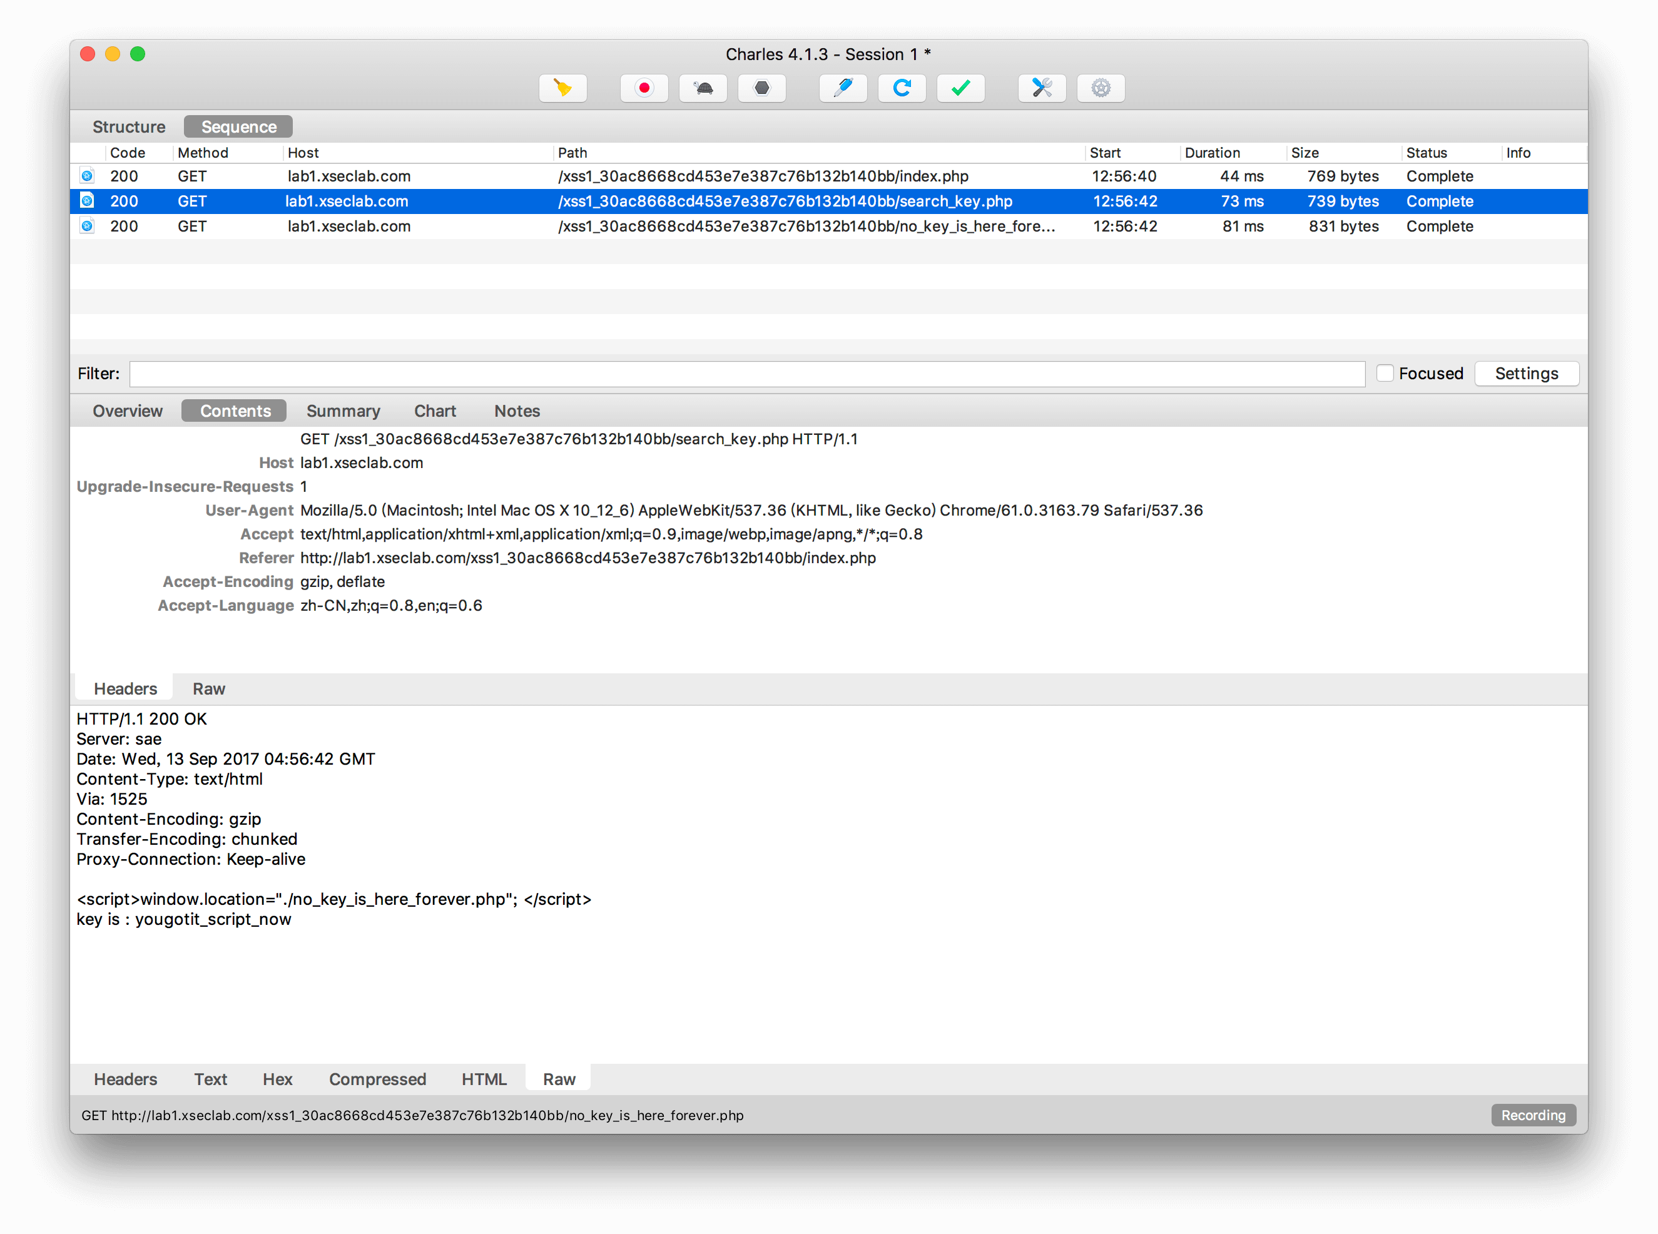
Task: Select the response Headers tab at bottom
Action: (x=126, y=1079)
